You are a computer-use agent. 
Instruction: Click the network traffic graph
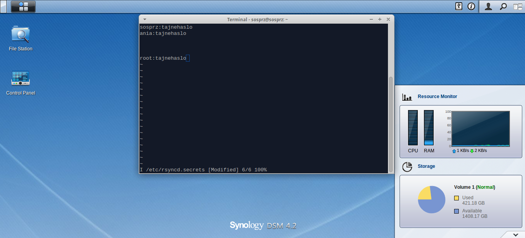pyautogui.click(x=480, y=129)
